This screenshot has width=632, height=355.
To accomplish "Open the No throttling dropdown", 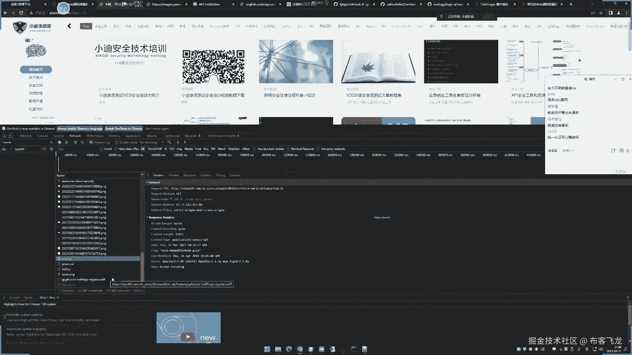I will pos(151,142).
